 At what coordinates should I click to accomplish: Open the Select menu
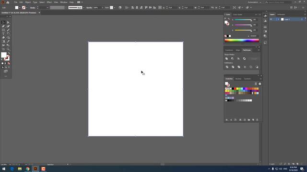[x=42, y=2]
